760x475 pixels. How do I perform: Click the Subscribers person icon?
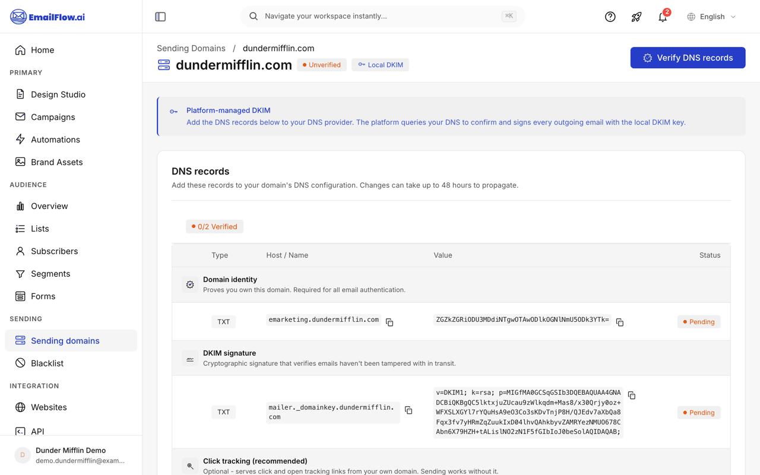(x=20, y=251)
